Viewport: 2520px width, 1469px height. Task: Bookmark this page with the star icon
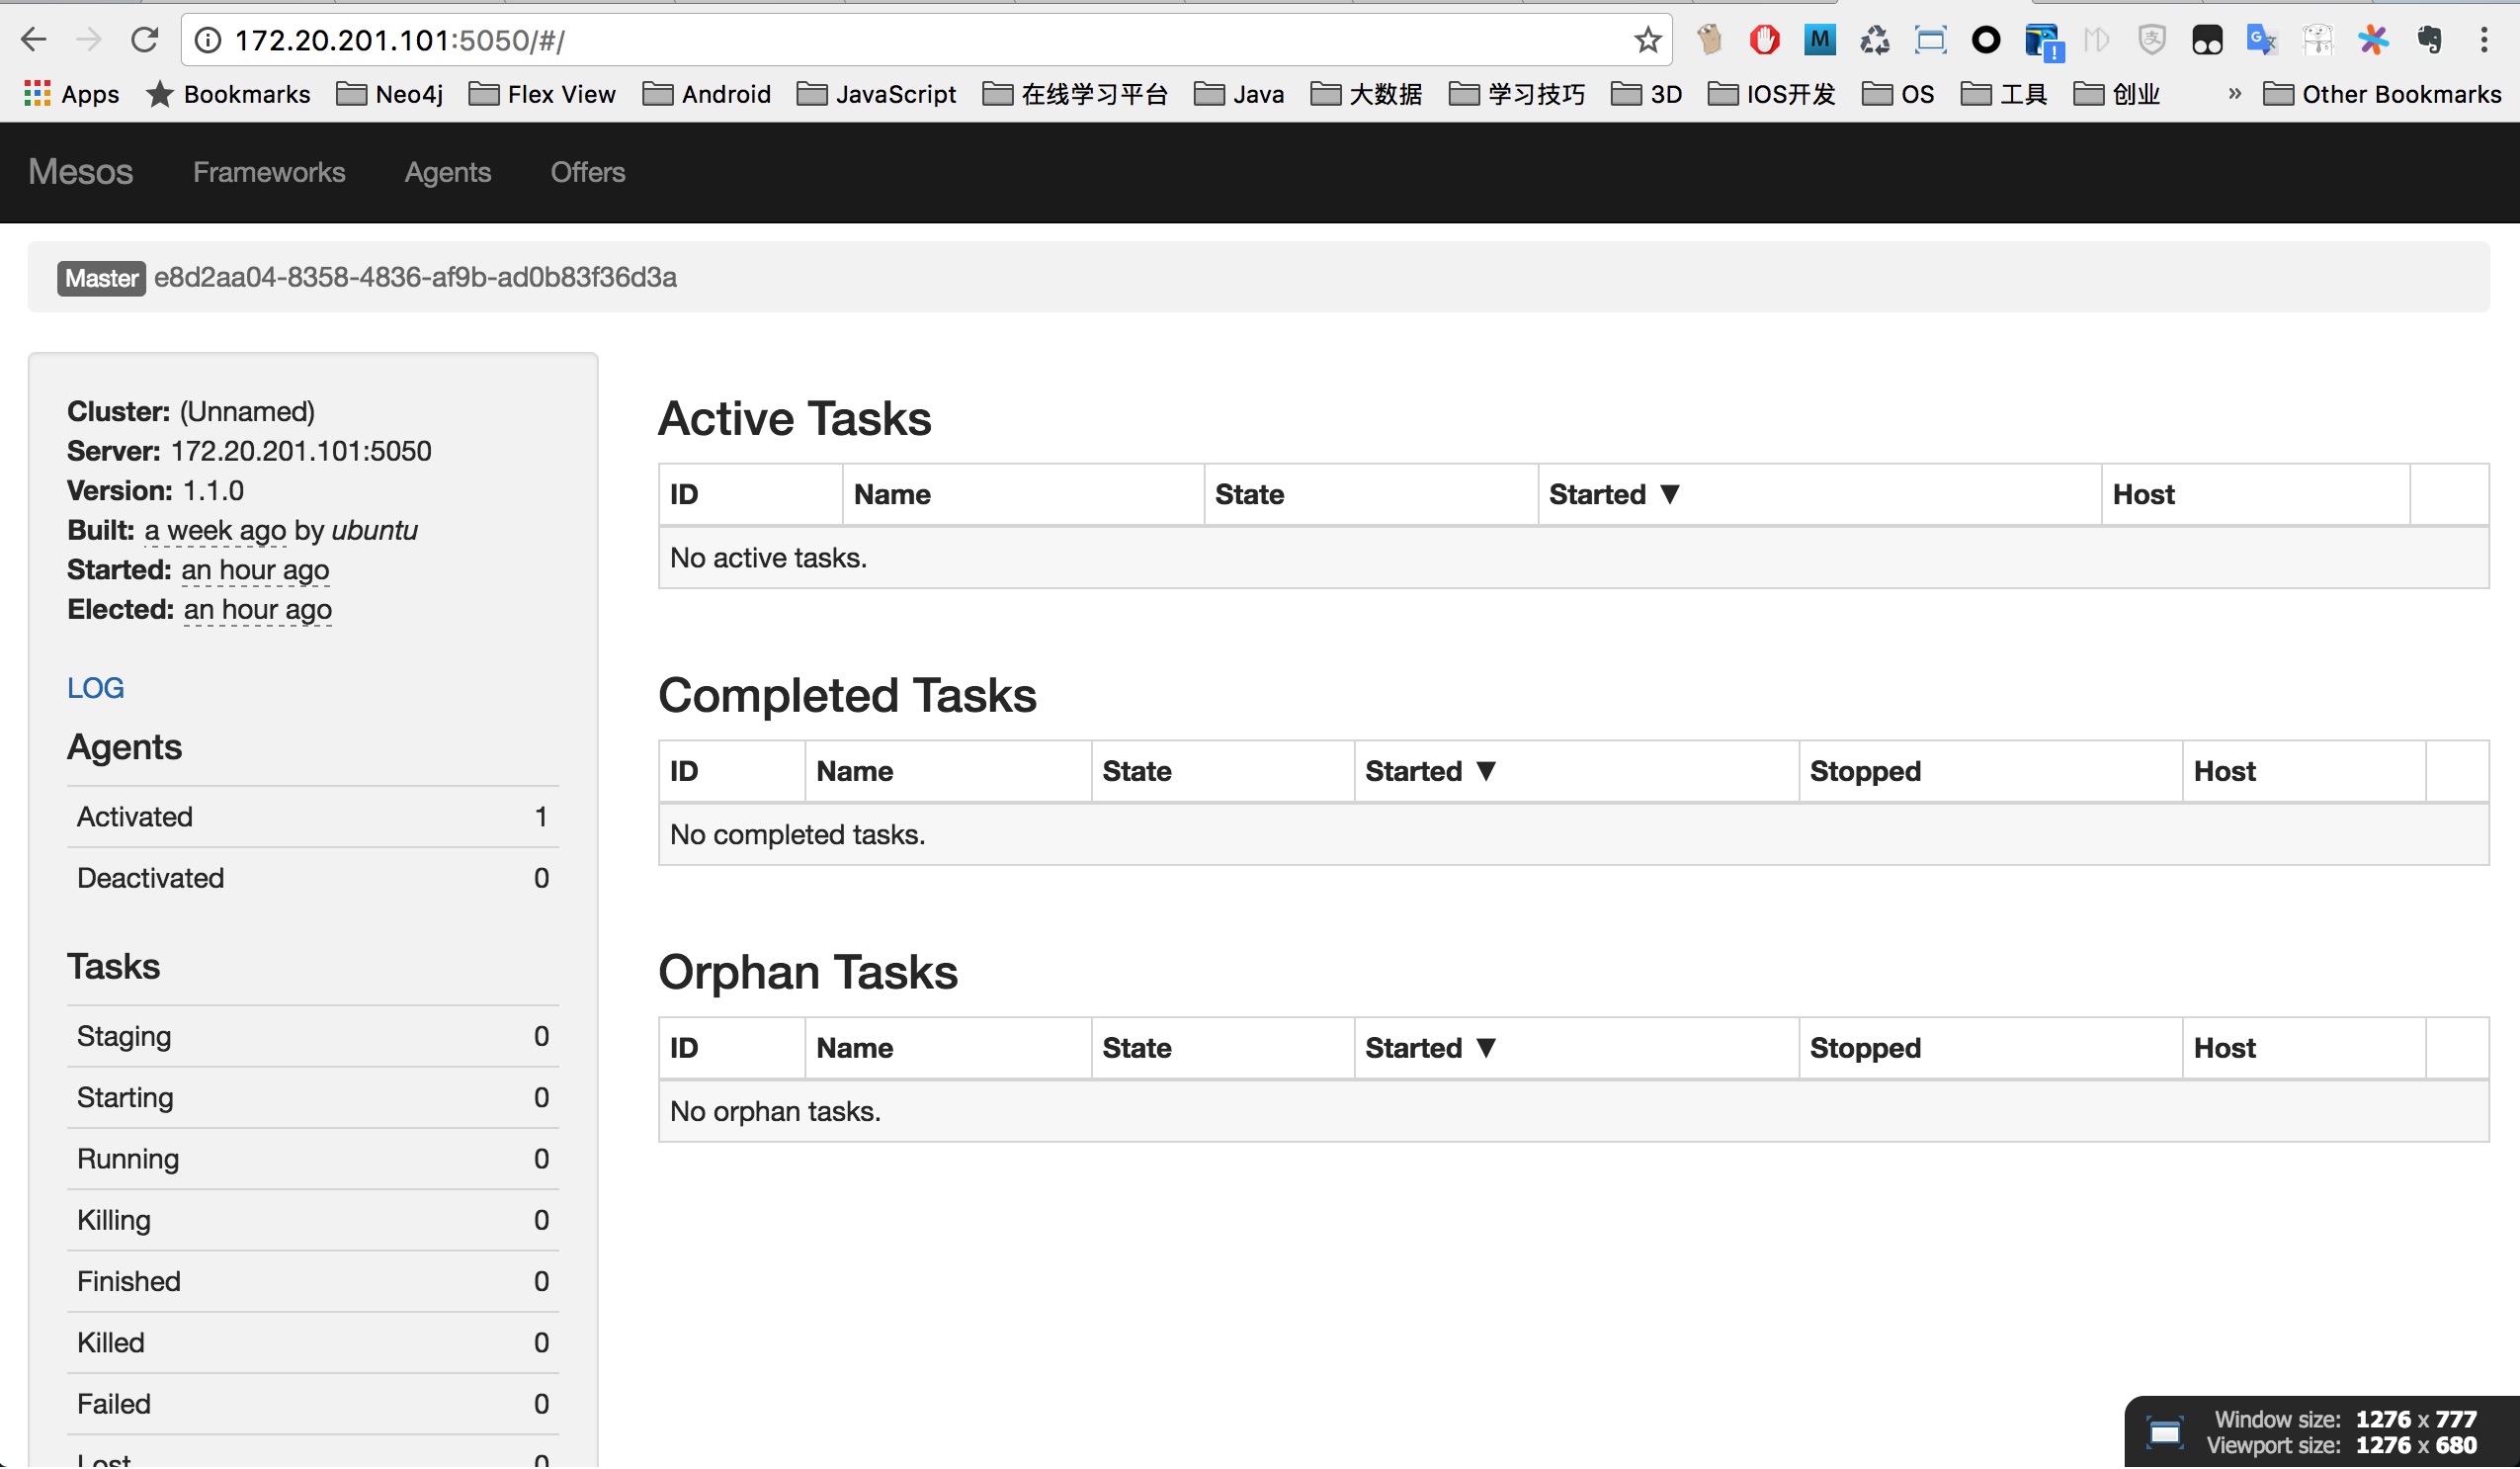click(1647, 40)
